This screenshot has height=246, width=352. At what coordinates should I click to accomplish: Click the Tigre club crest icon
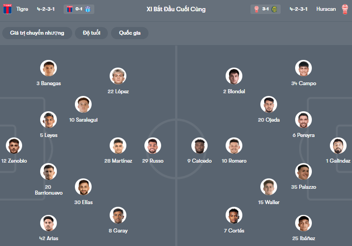tap(7, 9)
